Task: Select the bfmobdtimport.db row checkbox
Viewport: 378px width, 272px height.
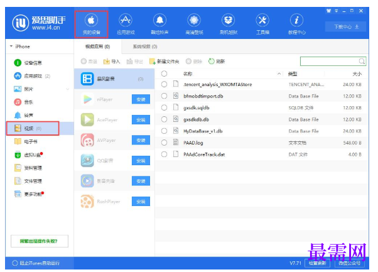Action: (164, 96)
